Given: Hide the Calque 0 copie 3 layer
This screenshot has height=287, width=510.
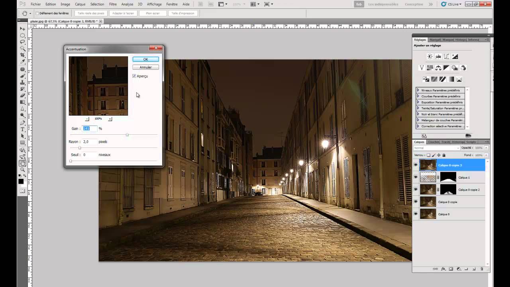Looking at the screenshot, I should 416,165.
